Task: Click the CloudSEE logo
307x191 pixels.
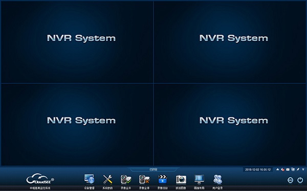Action: (x=40, y=179)
